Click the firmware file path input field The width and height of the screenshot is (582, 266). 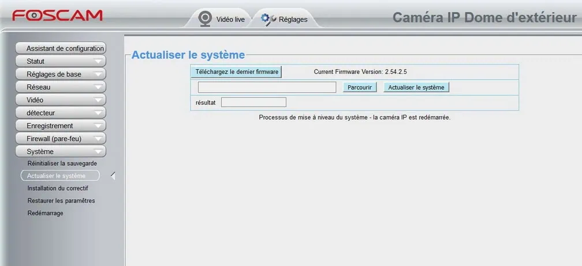click(267, 88)
